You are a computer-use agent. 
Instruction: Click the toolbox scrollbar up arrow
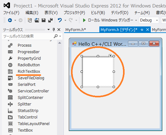tap(59, 43)
